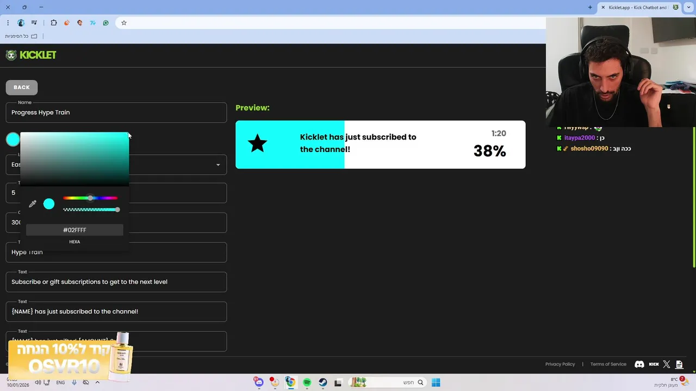This screenshot has height=391, width=696.
Task: Edit the Name field Progress Hype Train
Action: click(116, 112)
